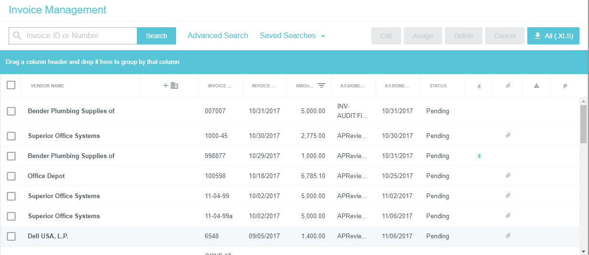Click running person icon on invoice 998877
Screen dimensions: 589x255
point(479,156)
